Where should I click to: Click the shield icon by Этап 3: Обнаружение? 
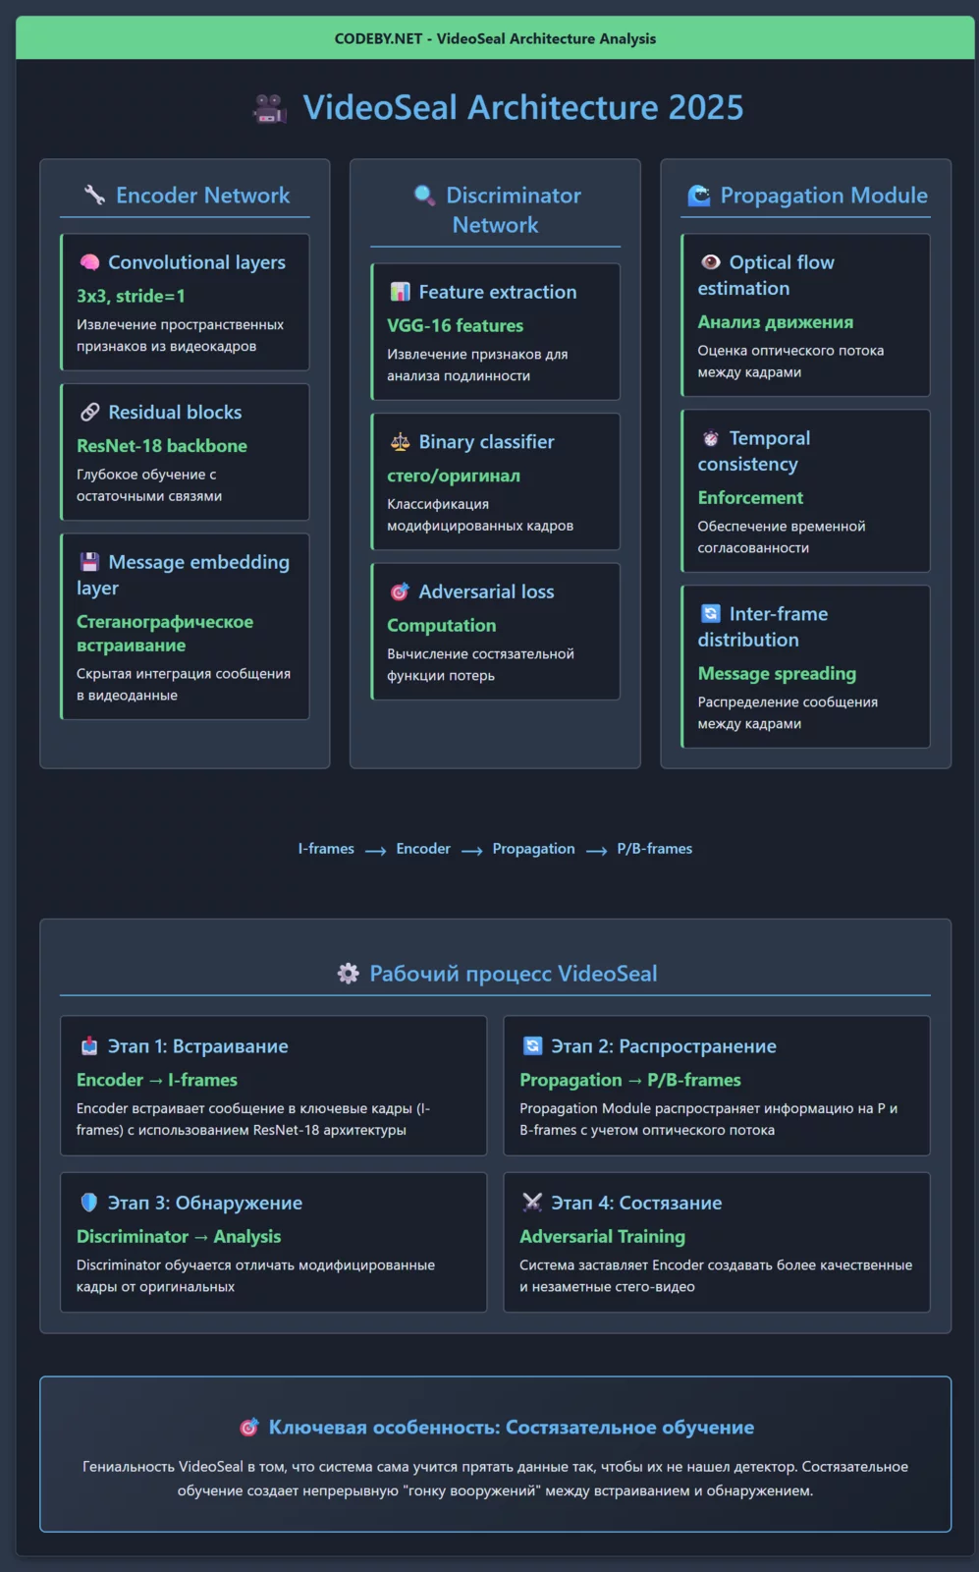point(89,1202)
